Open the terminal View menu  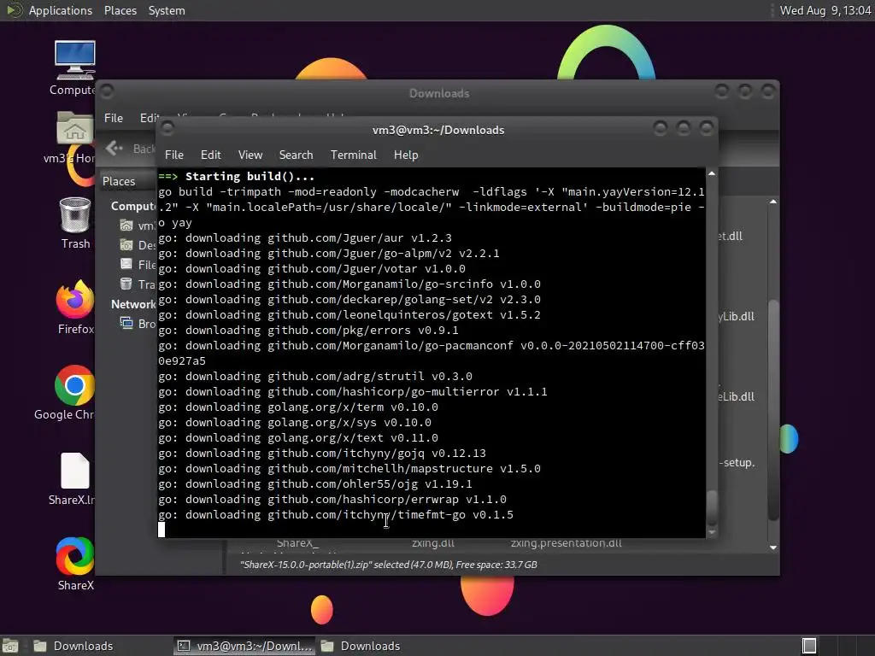coord(250,155)
